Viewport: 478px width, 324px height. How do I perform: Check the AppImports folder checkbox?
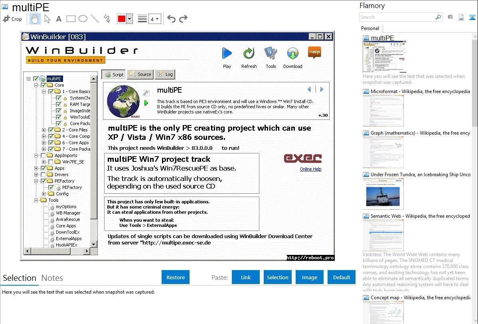[x=43, y=155]
